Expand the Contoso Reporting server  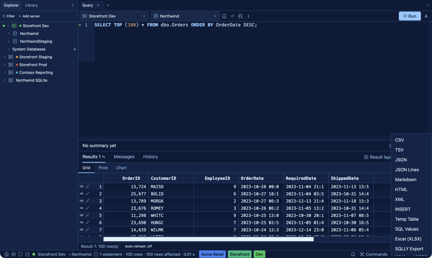4,73
